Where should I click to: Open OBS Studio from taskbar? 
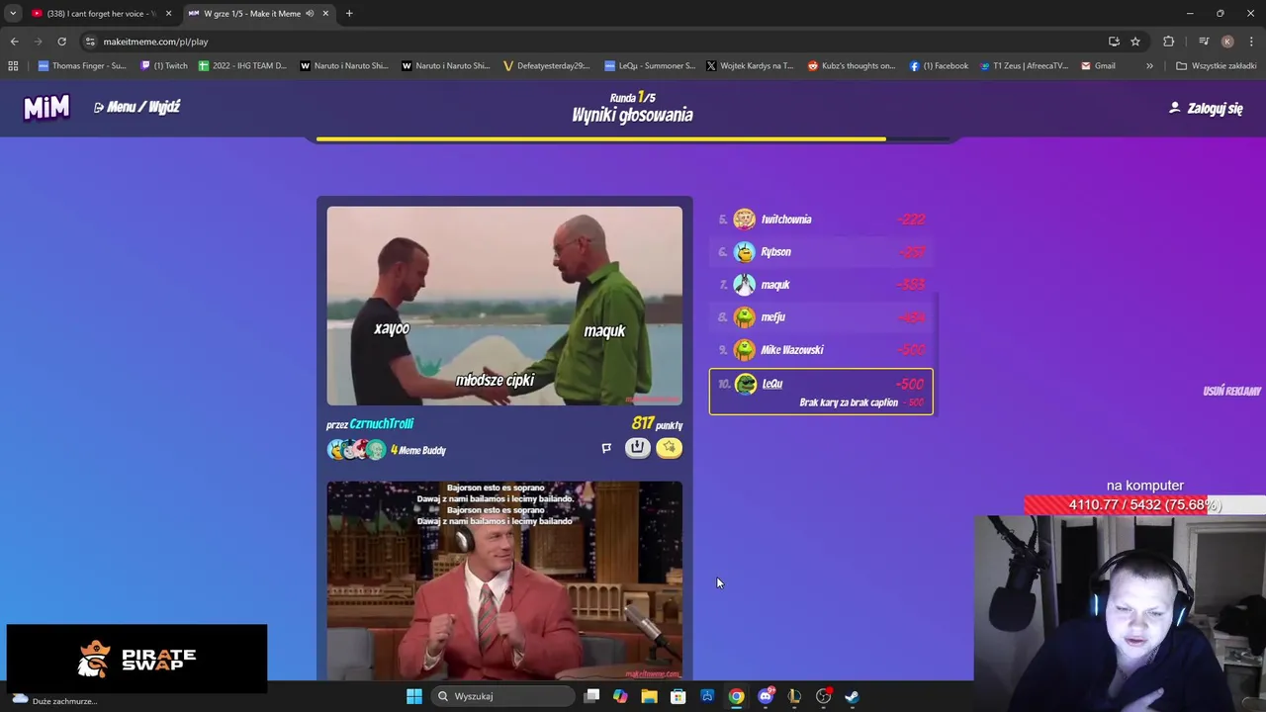tap(823, 696)
